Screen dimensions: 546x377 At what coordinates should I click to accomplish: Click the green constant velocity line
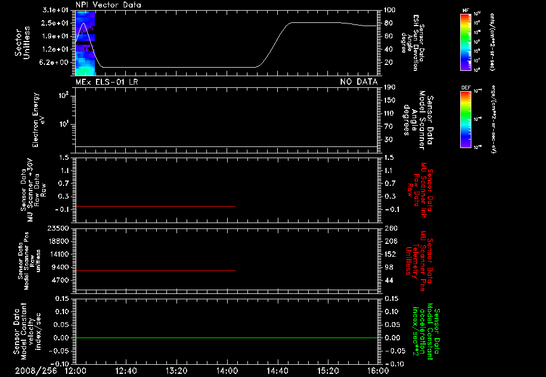tap(227, 338)
